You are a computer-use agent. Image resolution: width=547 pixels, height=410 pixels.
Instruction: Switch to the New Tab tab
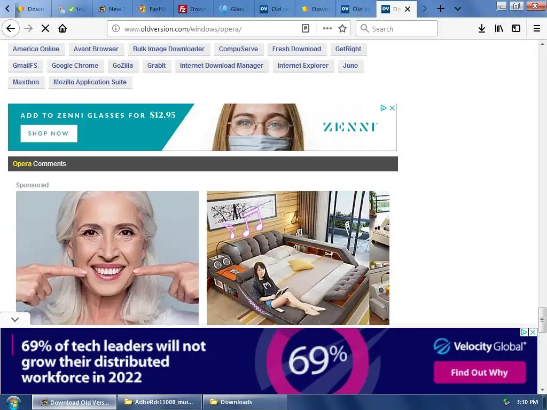[112, 9]
